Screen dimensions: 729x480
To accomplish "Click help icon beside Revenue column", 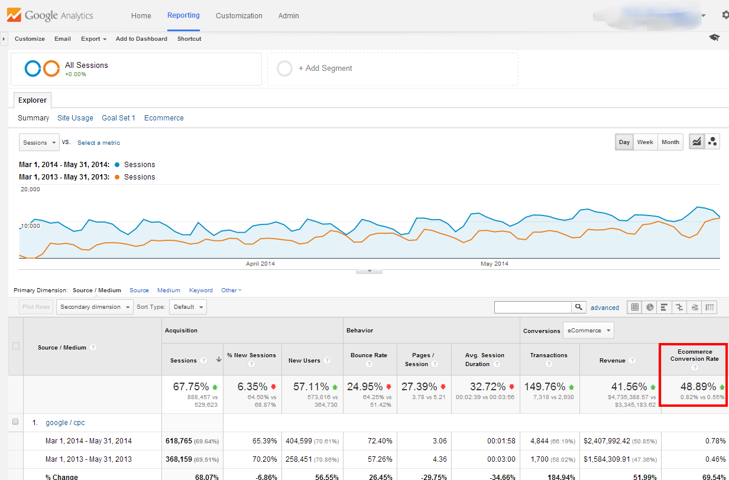I will pos(632,361).
